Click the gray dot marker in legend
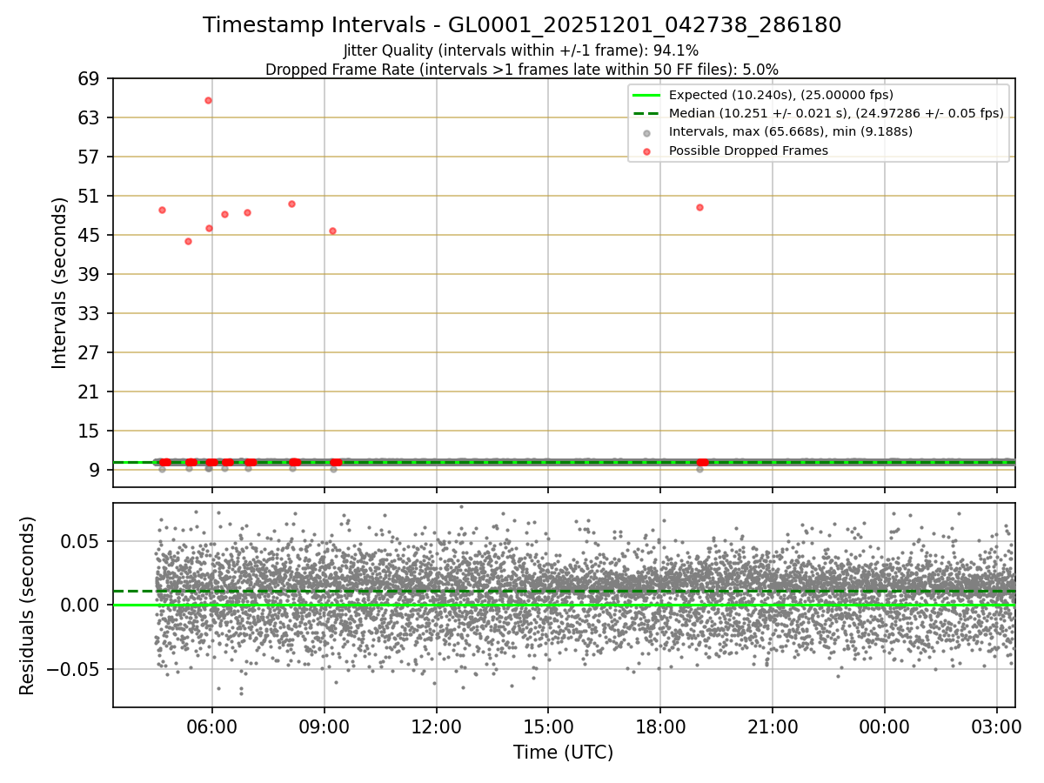1044x783 pixels. click(x=646, y=133)
